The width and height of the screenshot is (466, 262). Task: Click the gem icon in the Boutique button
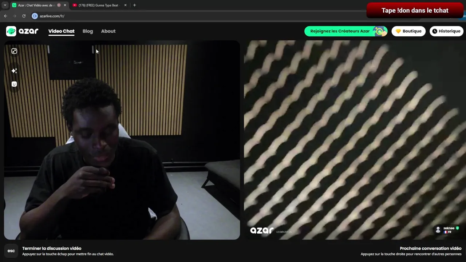coord(398,31)
